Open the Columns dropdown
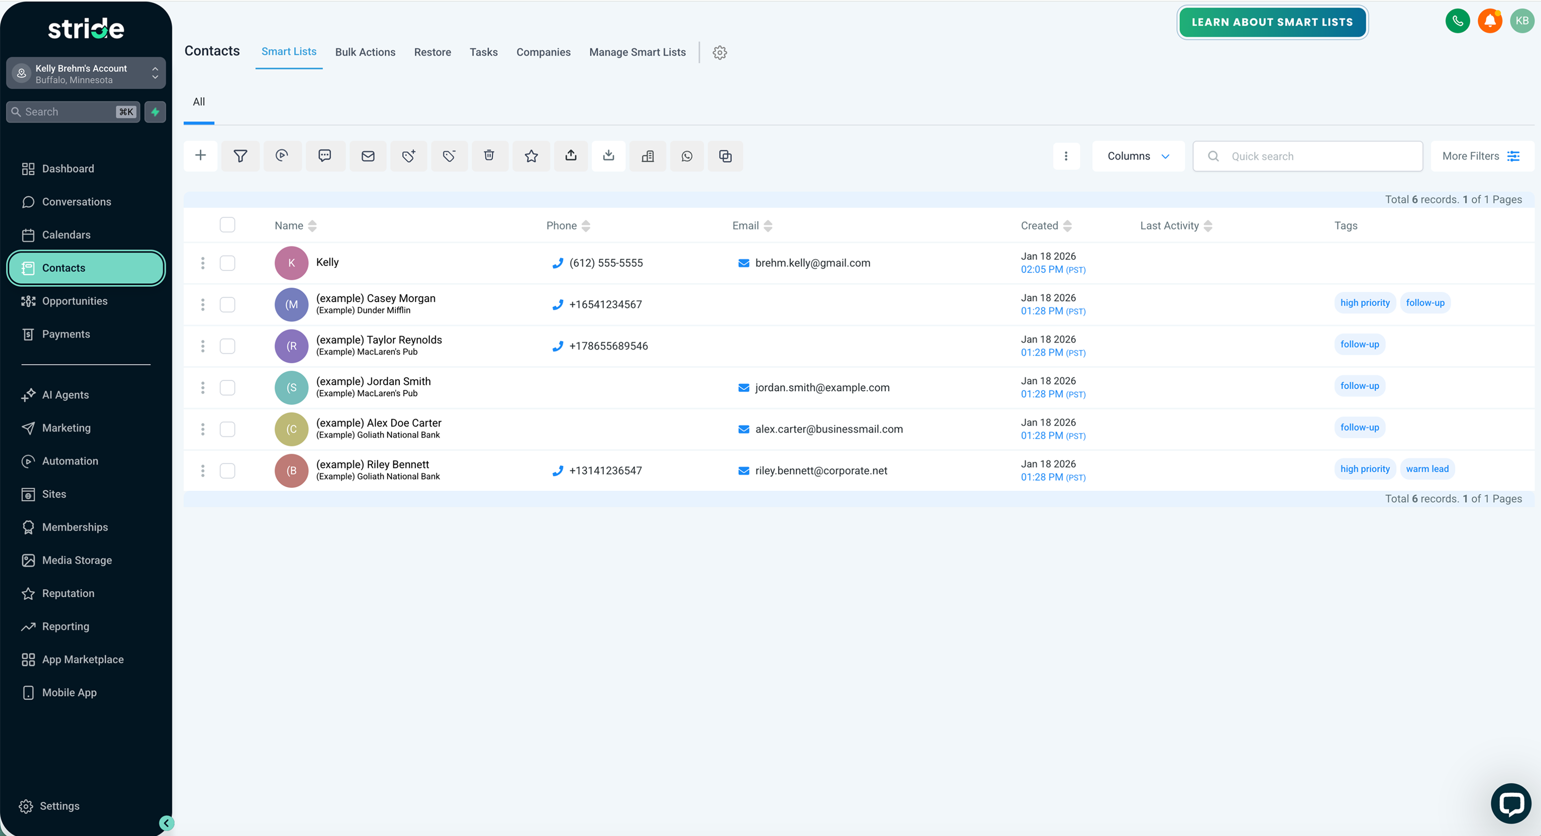1541x836 pixels. [1138, 156]
